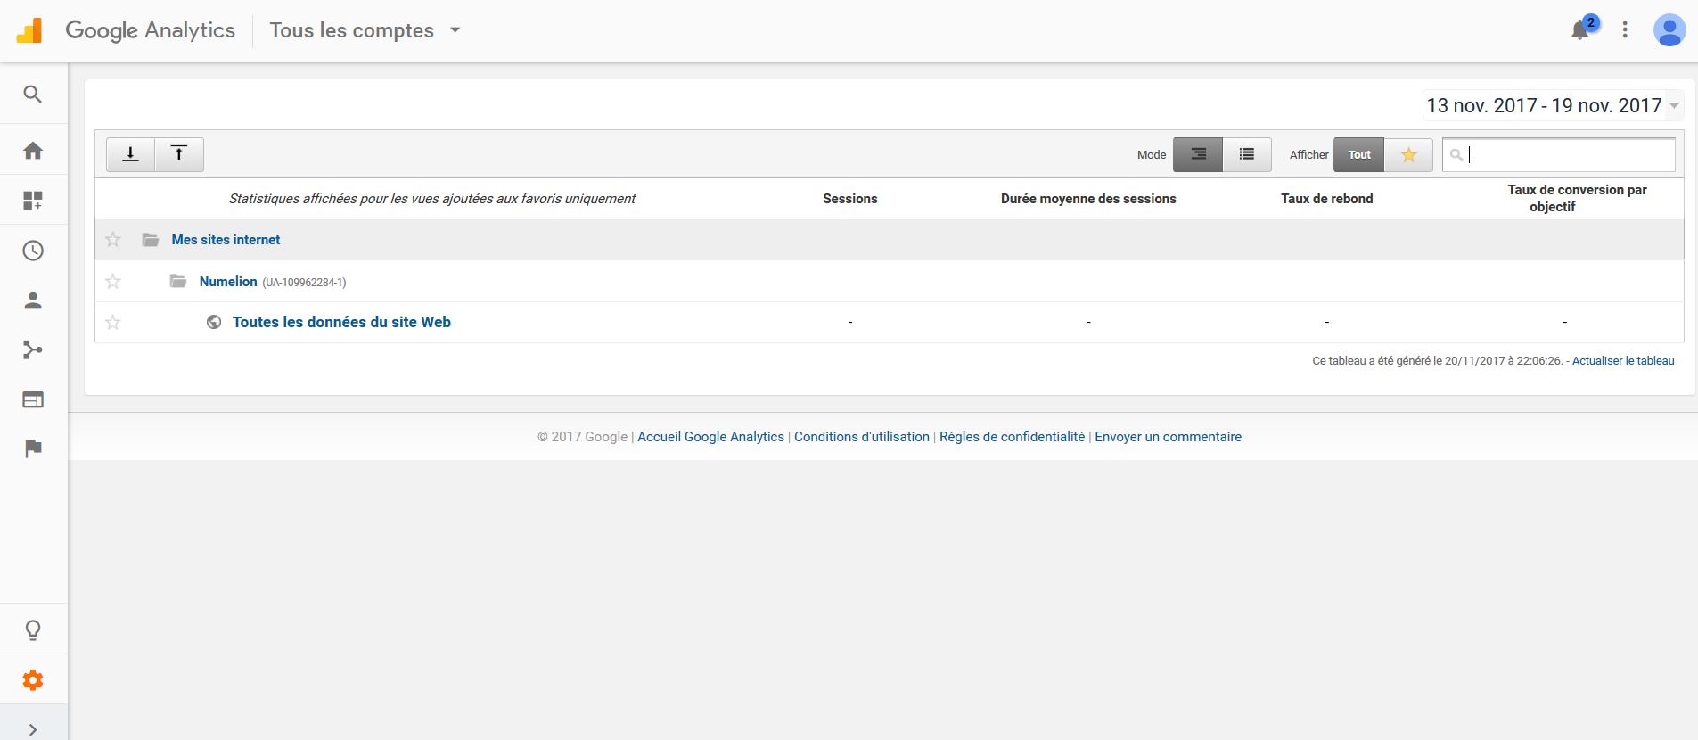This screenshot has height=740, width=1698.
Task: Open Accueil Google Analytics footer link
Action: coord(710,437)
